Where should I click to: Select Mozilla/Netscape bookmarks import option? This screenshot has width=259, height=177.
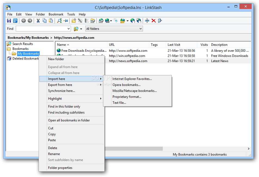[x=138, y=91]
